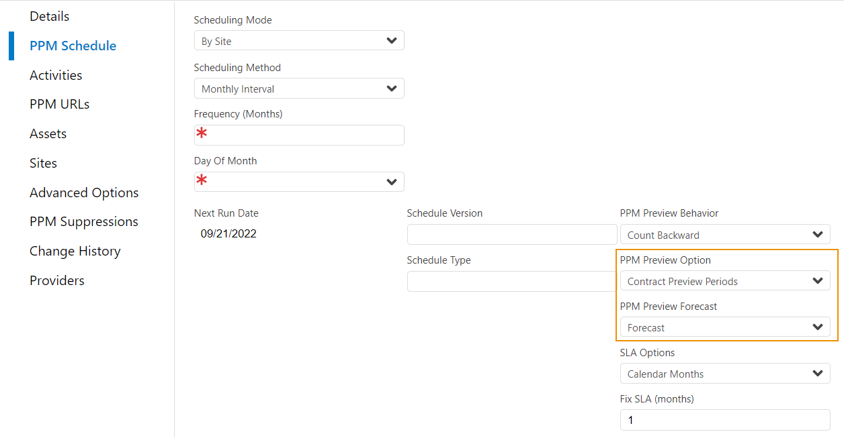Click the Frequency (Months) input field

299,135
